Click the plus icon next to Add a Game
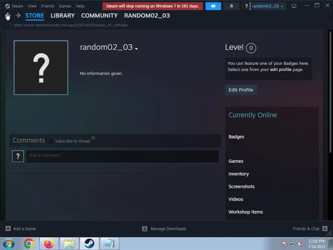 click(x=8, y=229)
